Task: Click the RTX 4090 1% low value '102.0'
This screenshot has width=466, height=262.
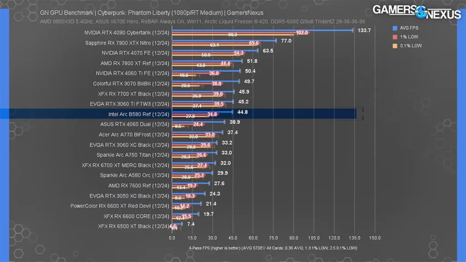Action: pyautogui.click(x=302, y=33)
